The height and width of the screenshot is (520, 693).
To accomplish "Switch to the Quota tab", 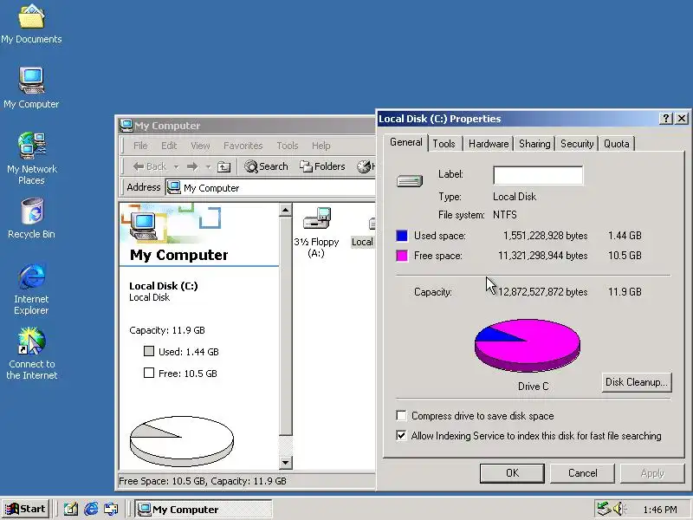I will 617,144.
